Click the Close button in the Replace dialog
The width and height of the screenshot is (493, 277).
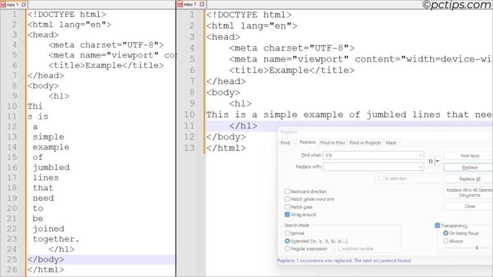coord(469,206)
